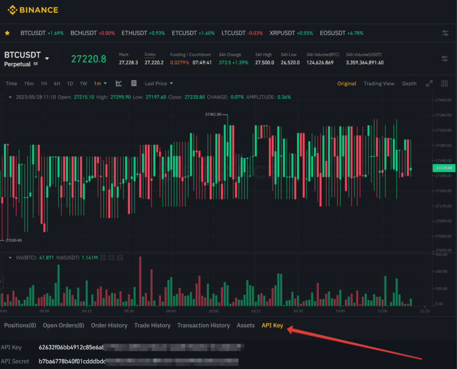The image size is (457, 369).
Task: Open the chart layout grid icon
Action: tap(444, 83)
